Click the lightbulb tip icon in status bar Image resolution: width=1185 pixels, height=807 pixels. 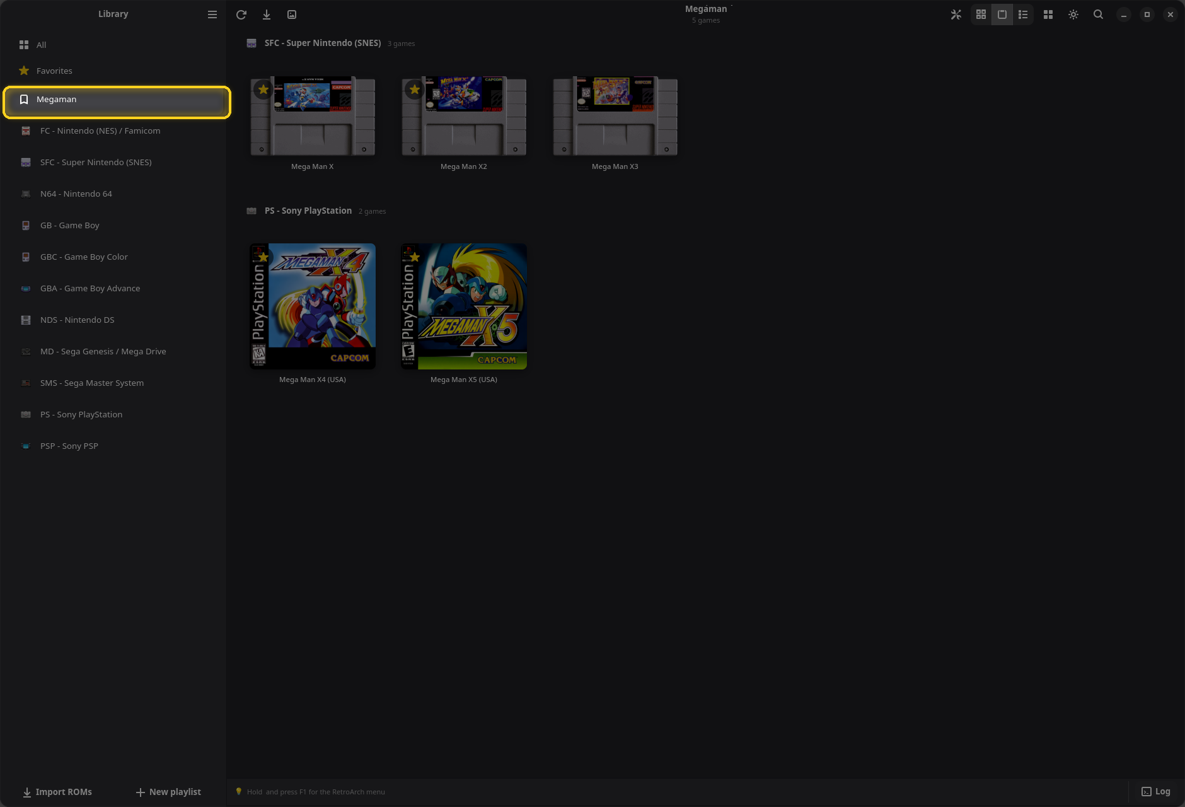(239, 791)
